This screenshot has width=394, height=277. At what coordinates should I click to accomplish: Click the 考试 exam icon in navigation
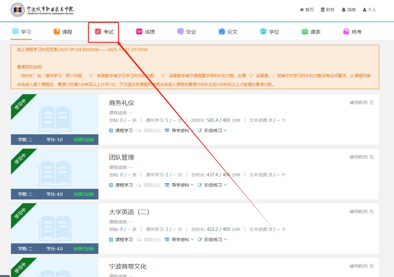tap(98, 31)
